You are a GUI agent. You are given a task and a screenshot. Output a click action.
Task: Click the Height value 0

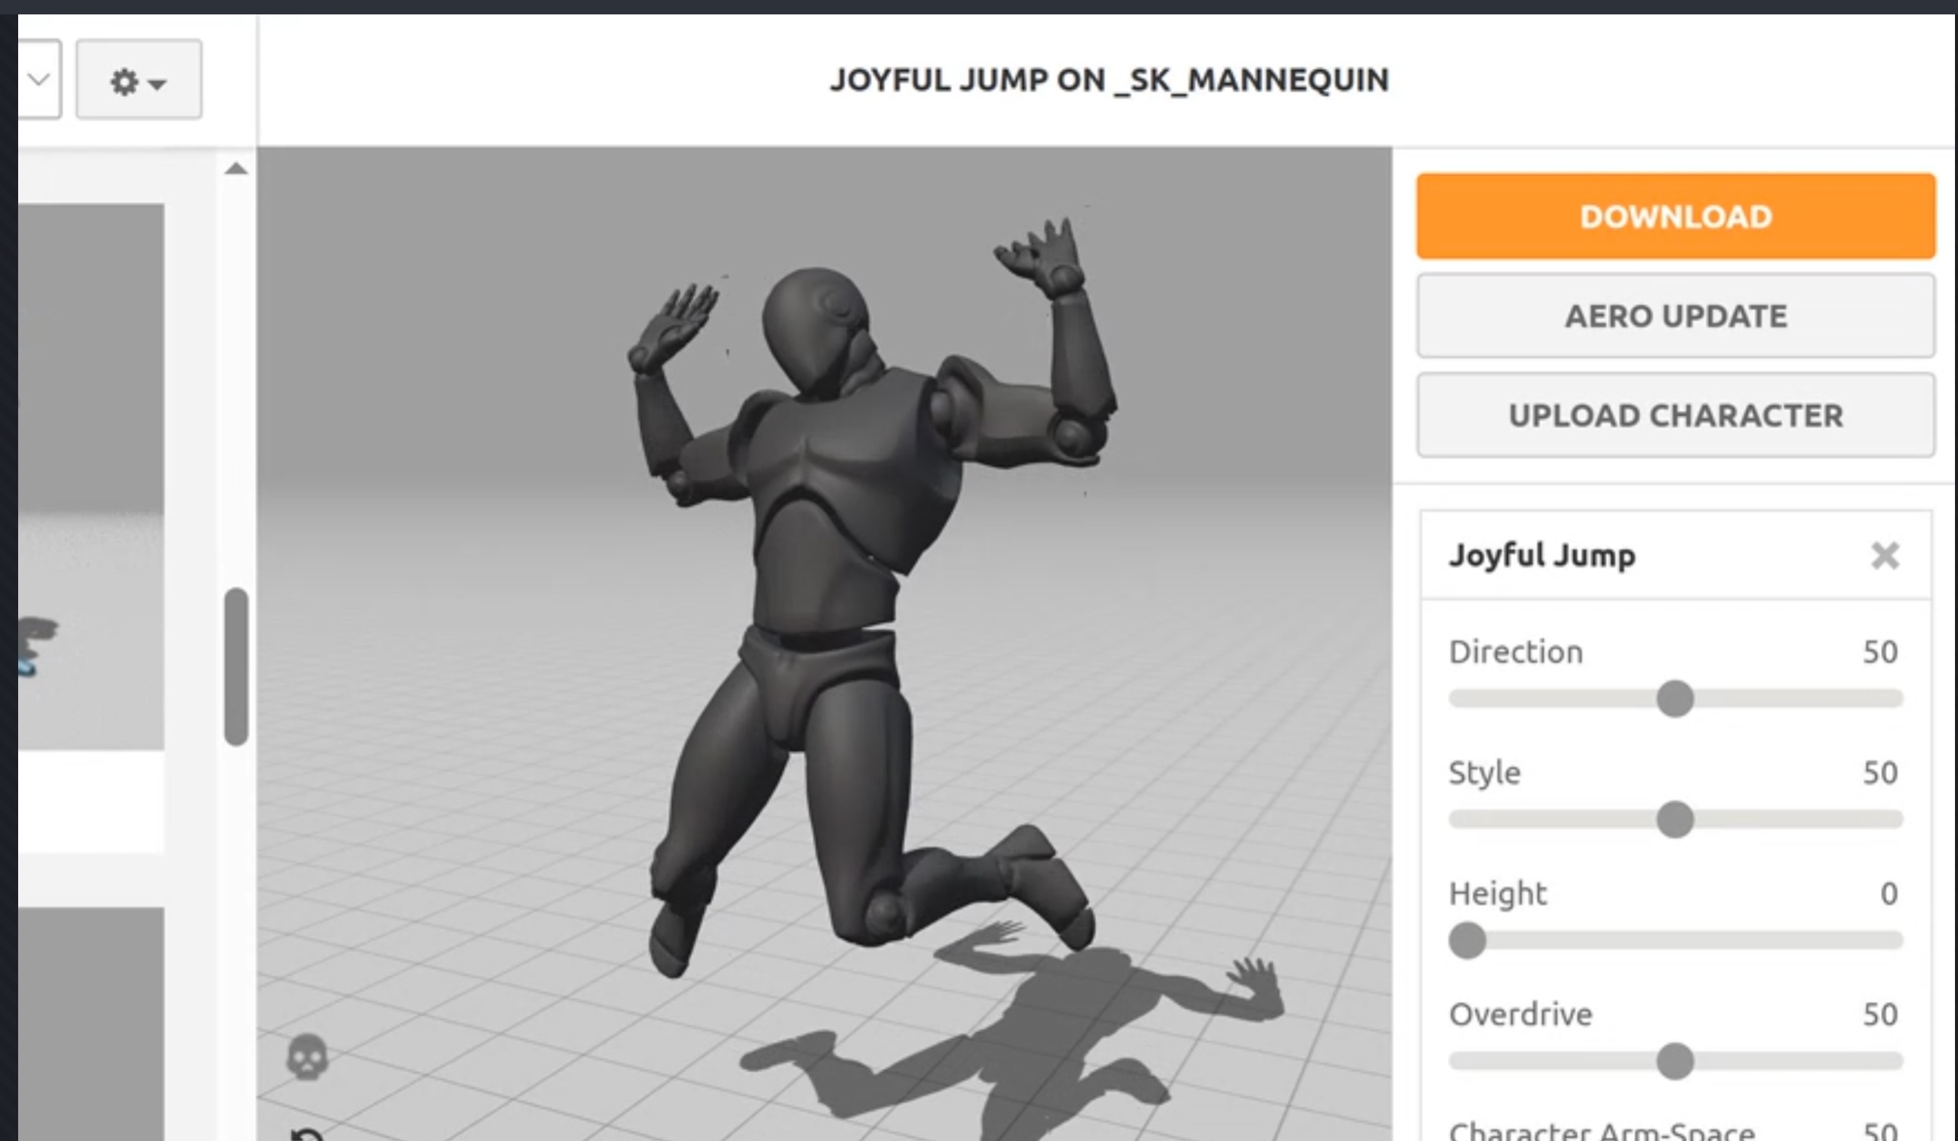1889,894
